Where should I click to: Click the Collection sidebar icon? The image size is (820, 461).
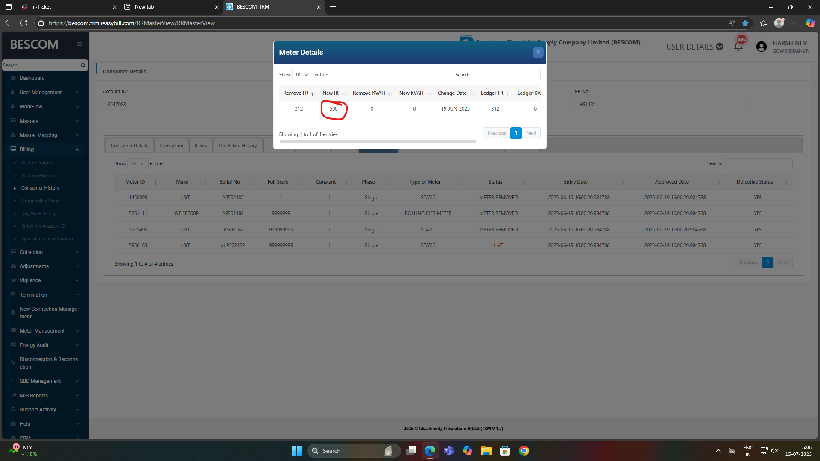coord(13,252)
